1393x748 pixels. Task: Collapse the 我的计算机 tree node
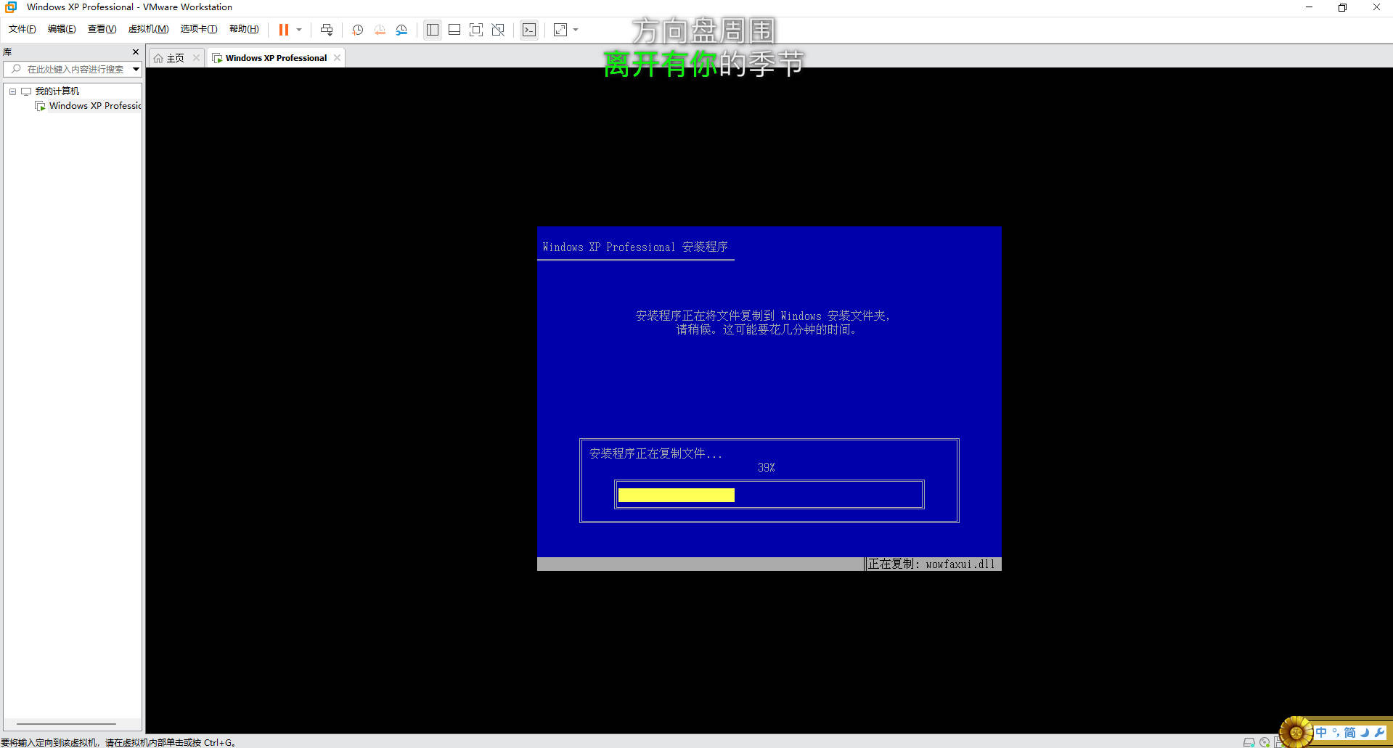click(12, 91)
